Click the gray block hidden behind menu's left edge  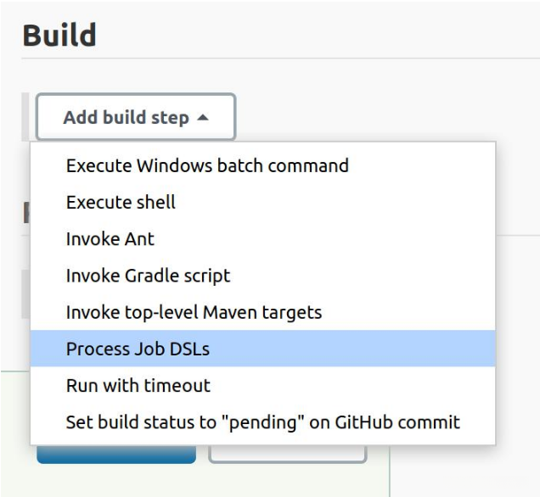25,293
